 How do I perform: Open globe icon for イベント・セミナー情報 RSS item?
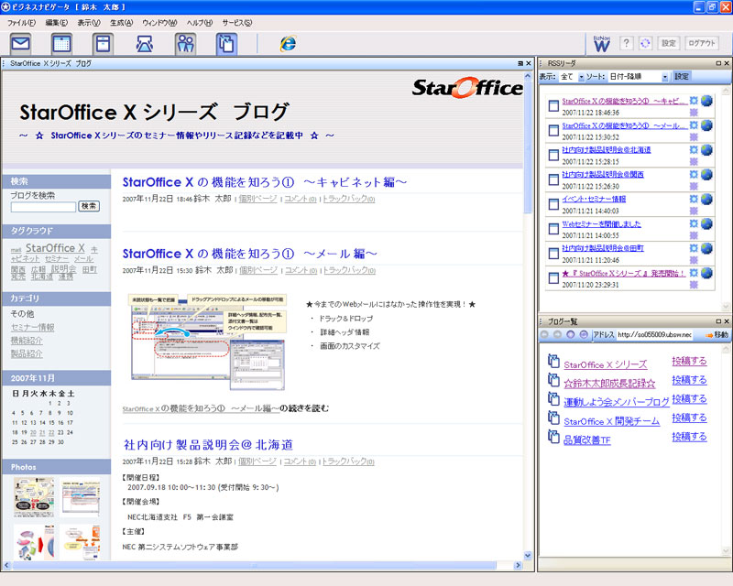(x=706, y=199)
